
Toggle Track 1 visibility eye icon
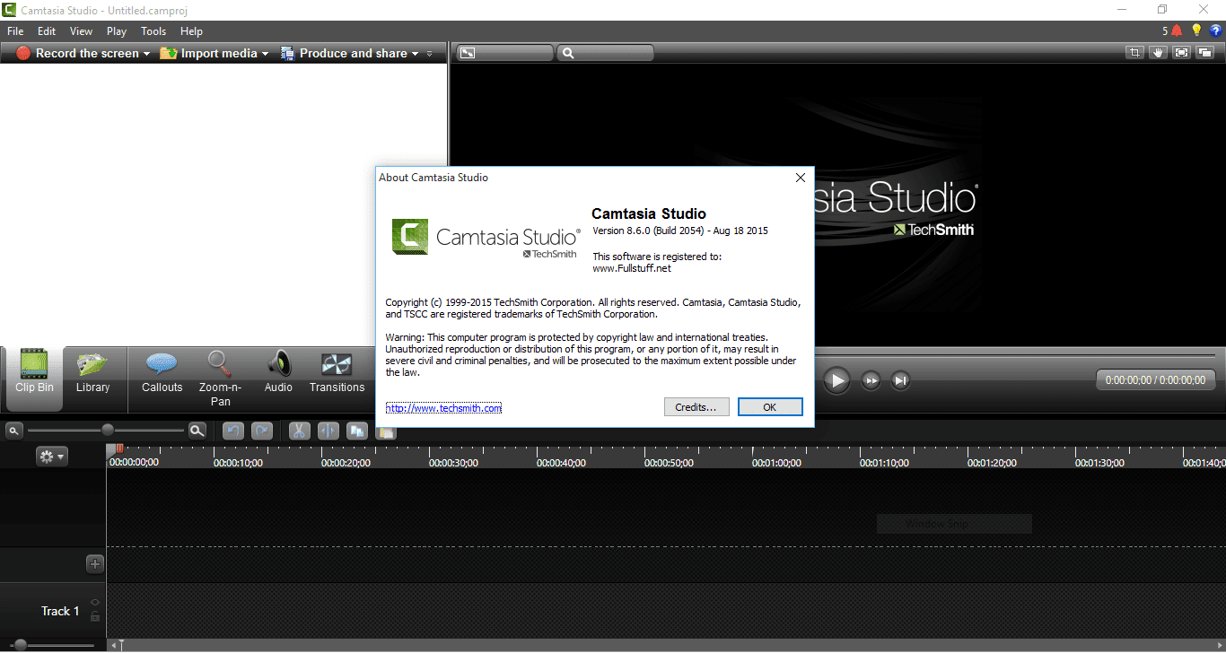point(95,603)
